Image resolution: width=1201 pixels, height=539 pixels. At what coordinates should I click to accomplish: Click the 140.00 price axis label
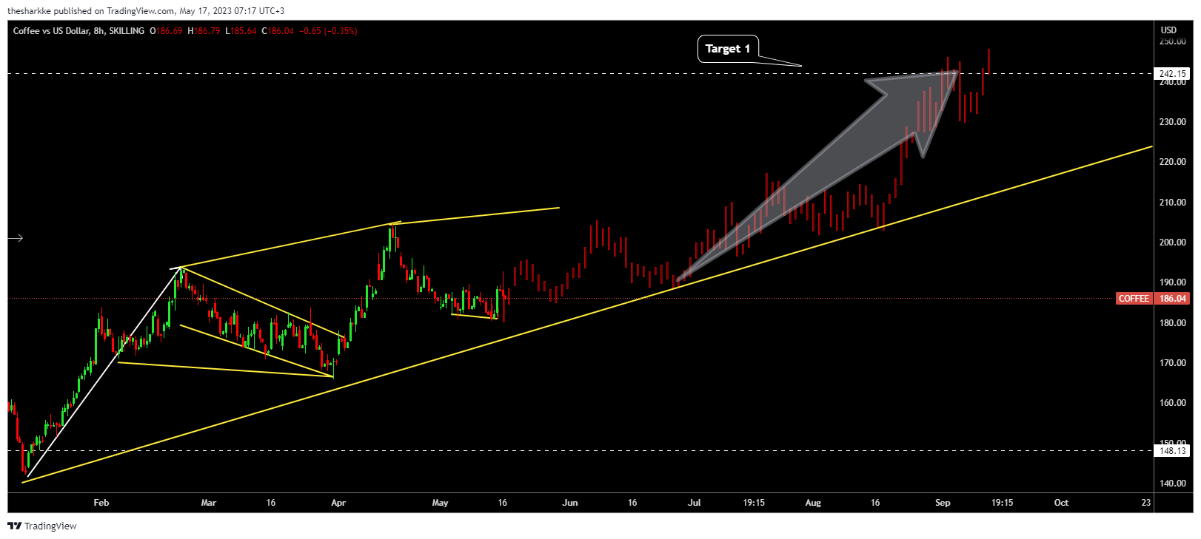(1172, 484)
